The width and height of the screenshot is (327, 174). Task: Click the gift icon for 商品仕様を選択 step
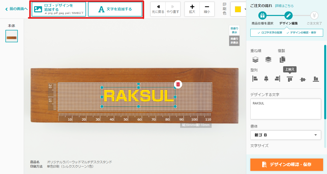pyautogui.click(x=262, y=16)
